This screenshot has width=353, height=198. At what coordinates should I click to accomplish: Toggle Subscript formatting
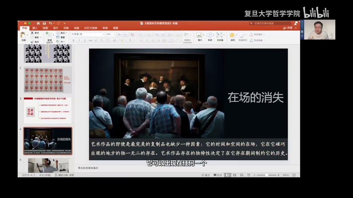click(101, 40)
